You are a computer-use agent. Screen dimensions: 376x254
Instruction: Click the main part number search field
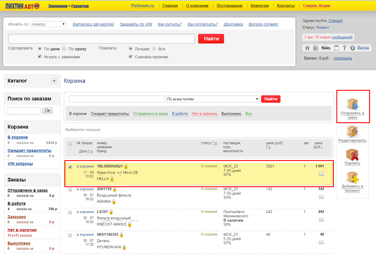coord(101,39)
